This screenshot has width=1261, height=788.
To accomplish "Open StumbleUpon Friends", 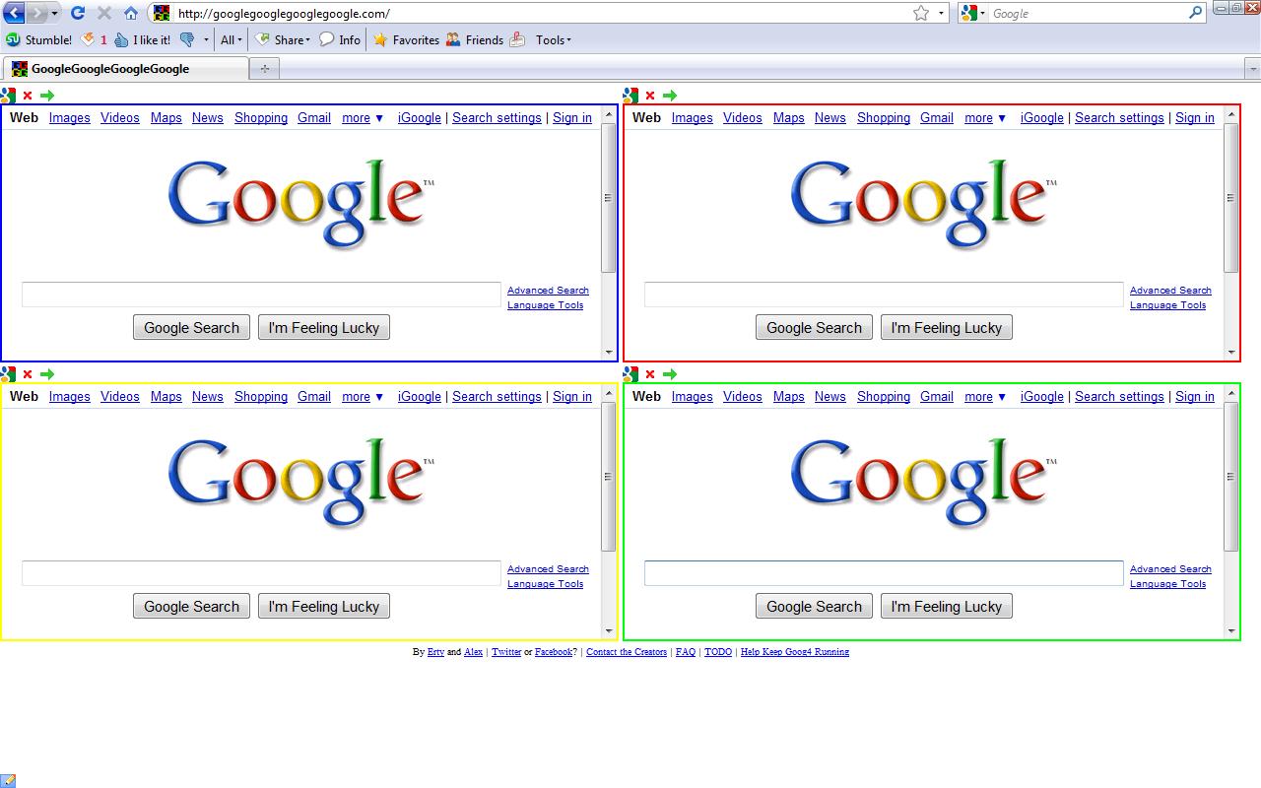I will click(474, 40).
